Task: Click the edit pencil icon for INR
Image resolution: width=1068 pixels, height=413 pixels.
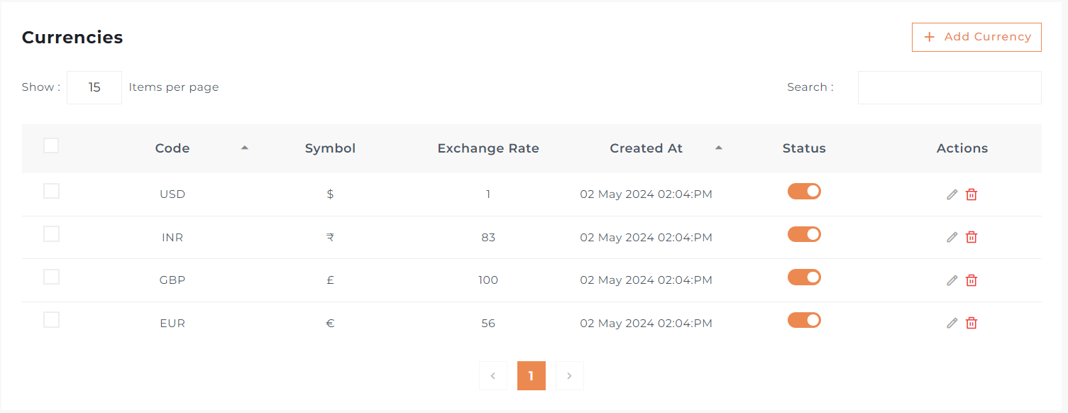Action: [952, 238]
